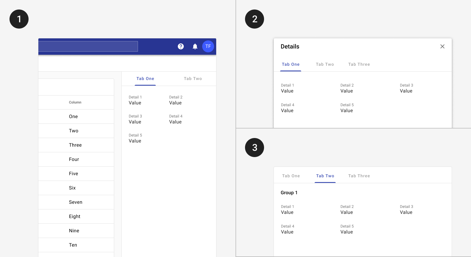Click "Detail 4" value under Group 1

[287, 232]
